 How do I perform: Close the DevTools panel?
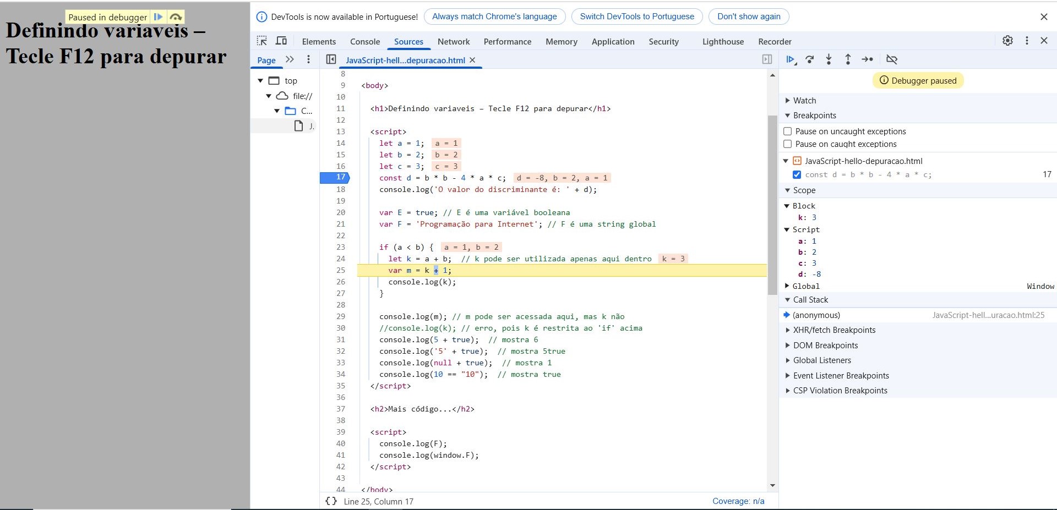1044,41
